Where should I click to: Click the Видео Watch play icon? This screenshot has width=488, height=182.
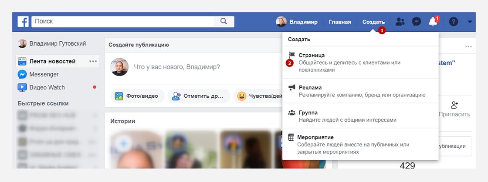22,87
